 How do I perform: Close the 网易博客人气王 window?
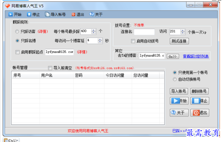(210, 5)
